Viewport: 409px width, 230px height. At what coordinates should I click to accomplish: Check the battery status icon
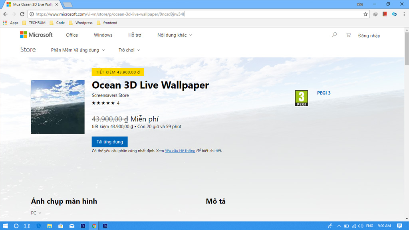point(346,226)
